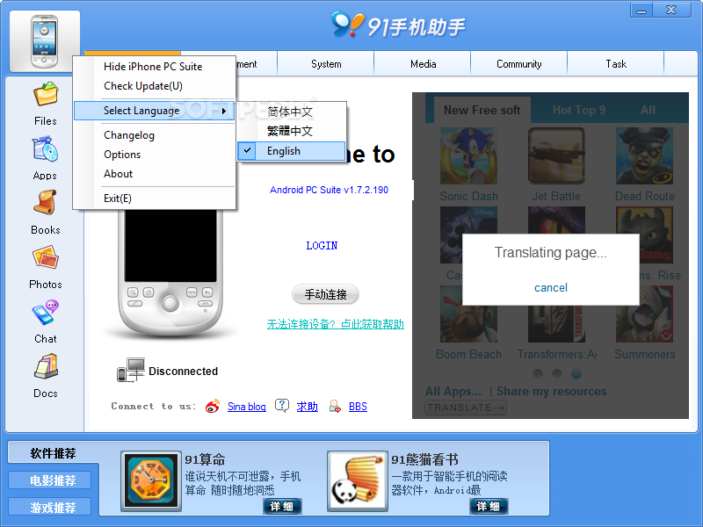The image size is (703, 527).
Task: Click the LOGIN link
Action: [x=322, y=246]
